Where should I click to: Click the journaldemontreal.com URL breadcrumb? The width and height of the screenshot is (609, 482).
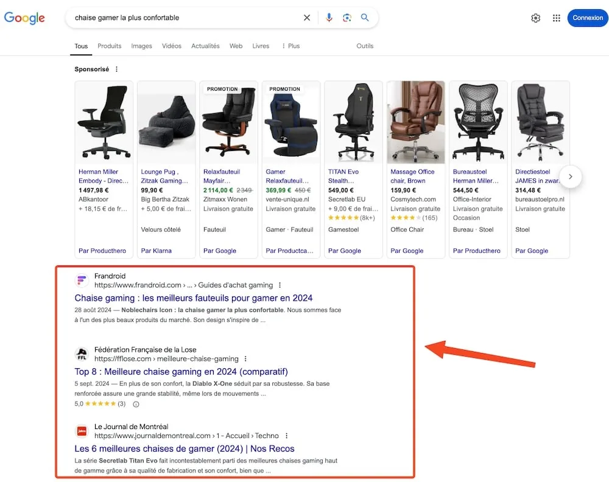(x=186, y=436)
